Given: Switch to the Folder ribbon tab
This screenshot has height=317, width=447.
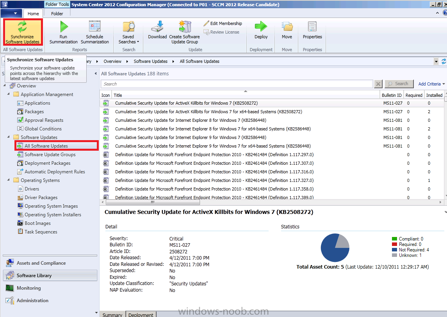Looking at the screenshot, I should click(x=57, y=13).
